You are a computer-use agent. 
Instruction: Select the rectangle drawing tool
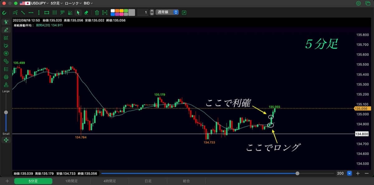tap(47, 12)
